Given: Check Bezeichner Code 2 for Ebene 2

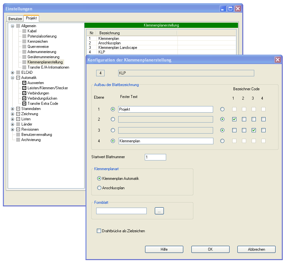Looking at the screenshot, I should [244, 119].
